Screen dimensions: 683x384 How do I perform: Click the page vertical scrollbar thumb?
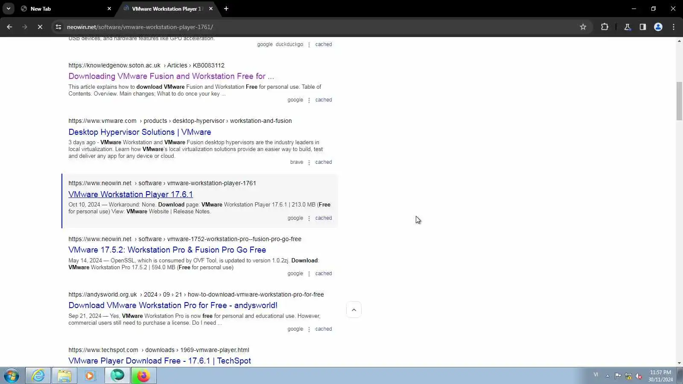[x=679, y=101]
